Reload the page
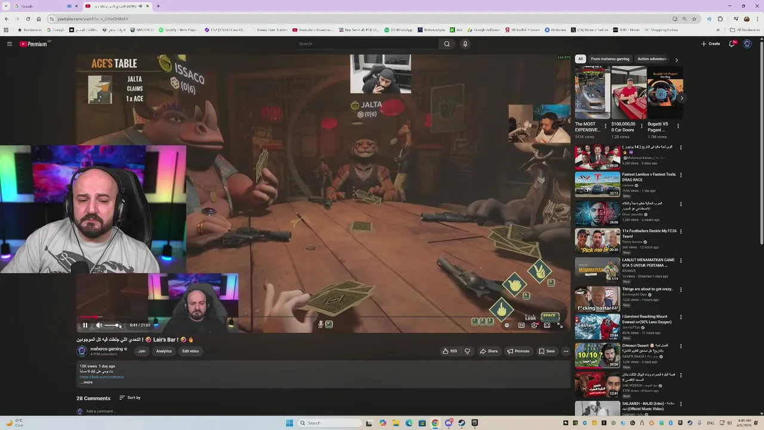764x430 pixels. click(28, 19)
